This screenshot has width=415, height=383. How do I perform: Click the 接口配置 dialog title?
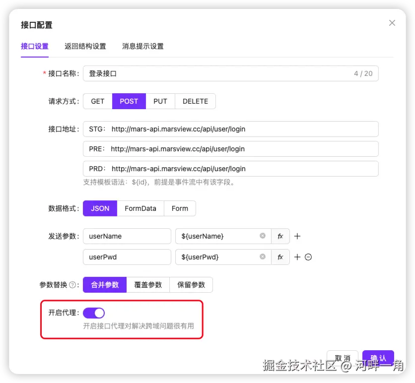(37, 25)
